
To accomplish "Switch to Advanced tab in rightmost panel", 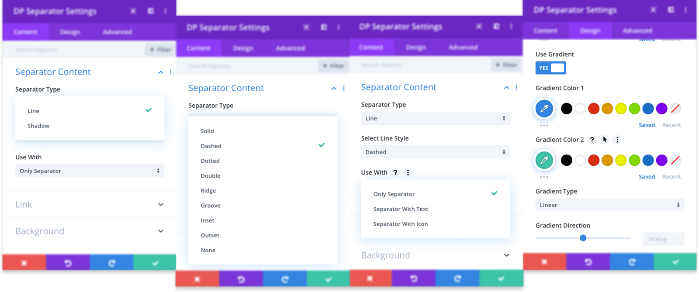I will tap(637, 31).
